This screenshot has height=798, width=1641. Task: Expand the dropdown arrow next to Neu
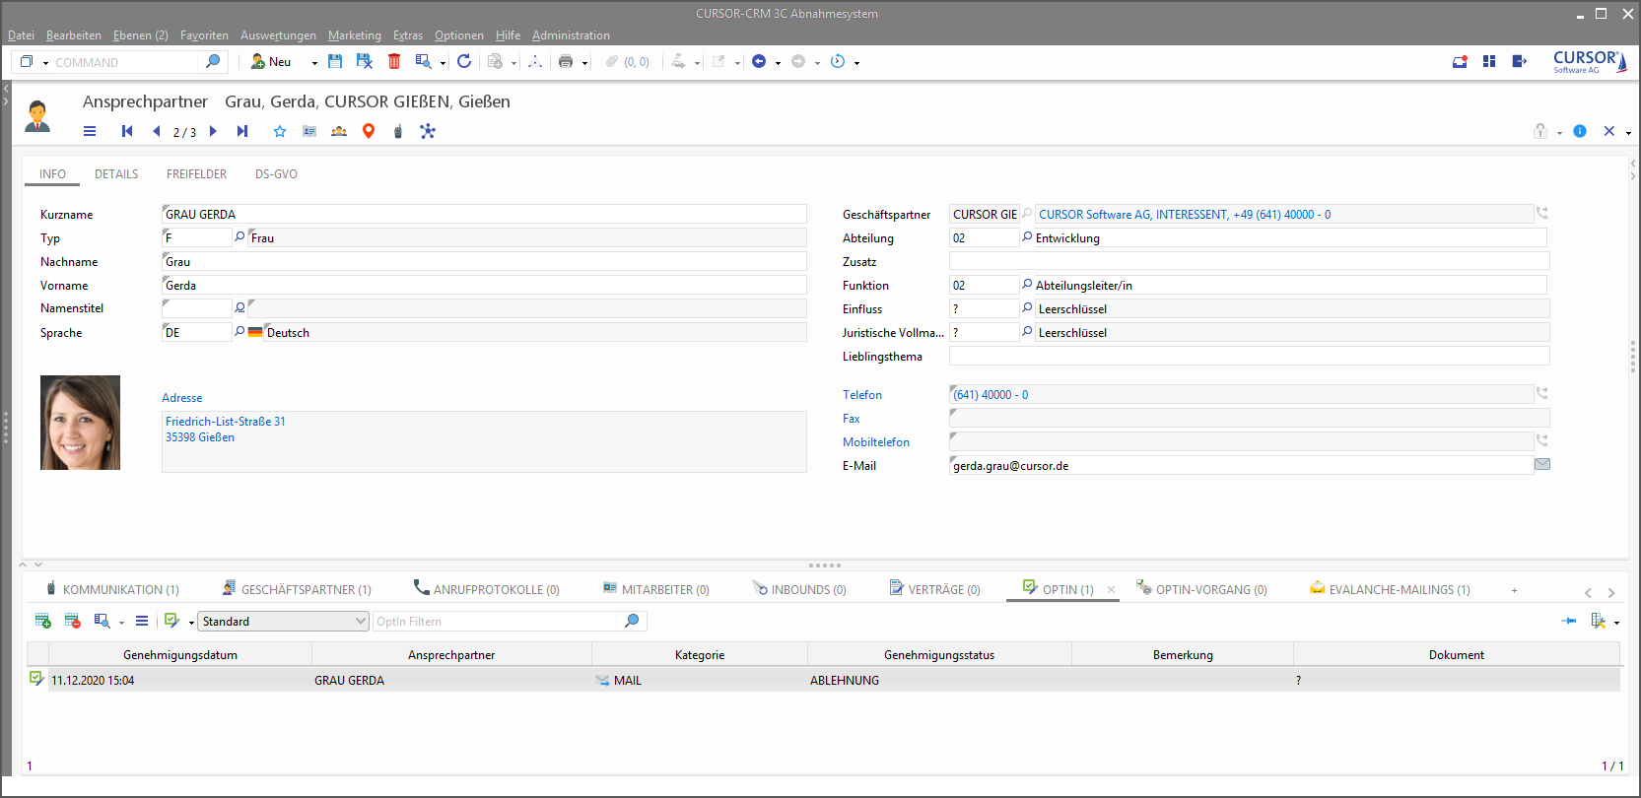(314, 63)
